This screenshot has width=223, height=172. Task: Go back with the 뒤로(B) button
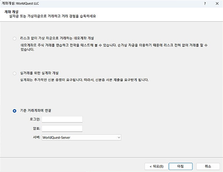[156, 166]
